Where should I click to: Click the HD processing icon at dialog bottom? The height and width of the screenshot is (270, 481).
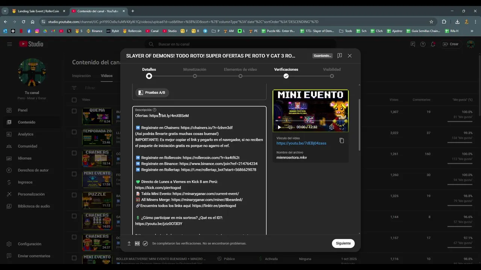pos(137,243)
